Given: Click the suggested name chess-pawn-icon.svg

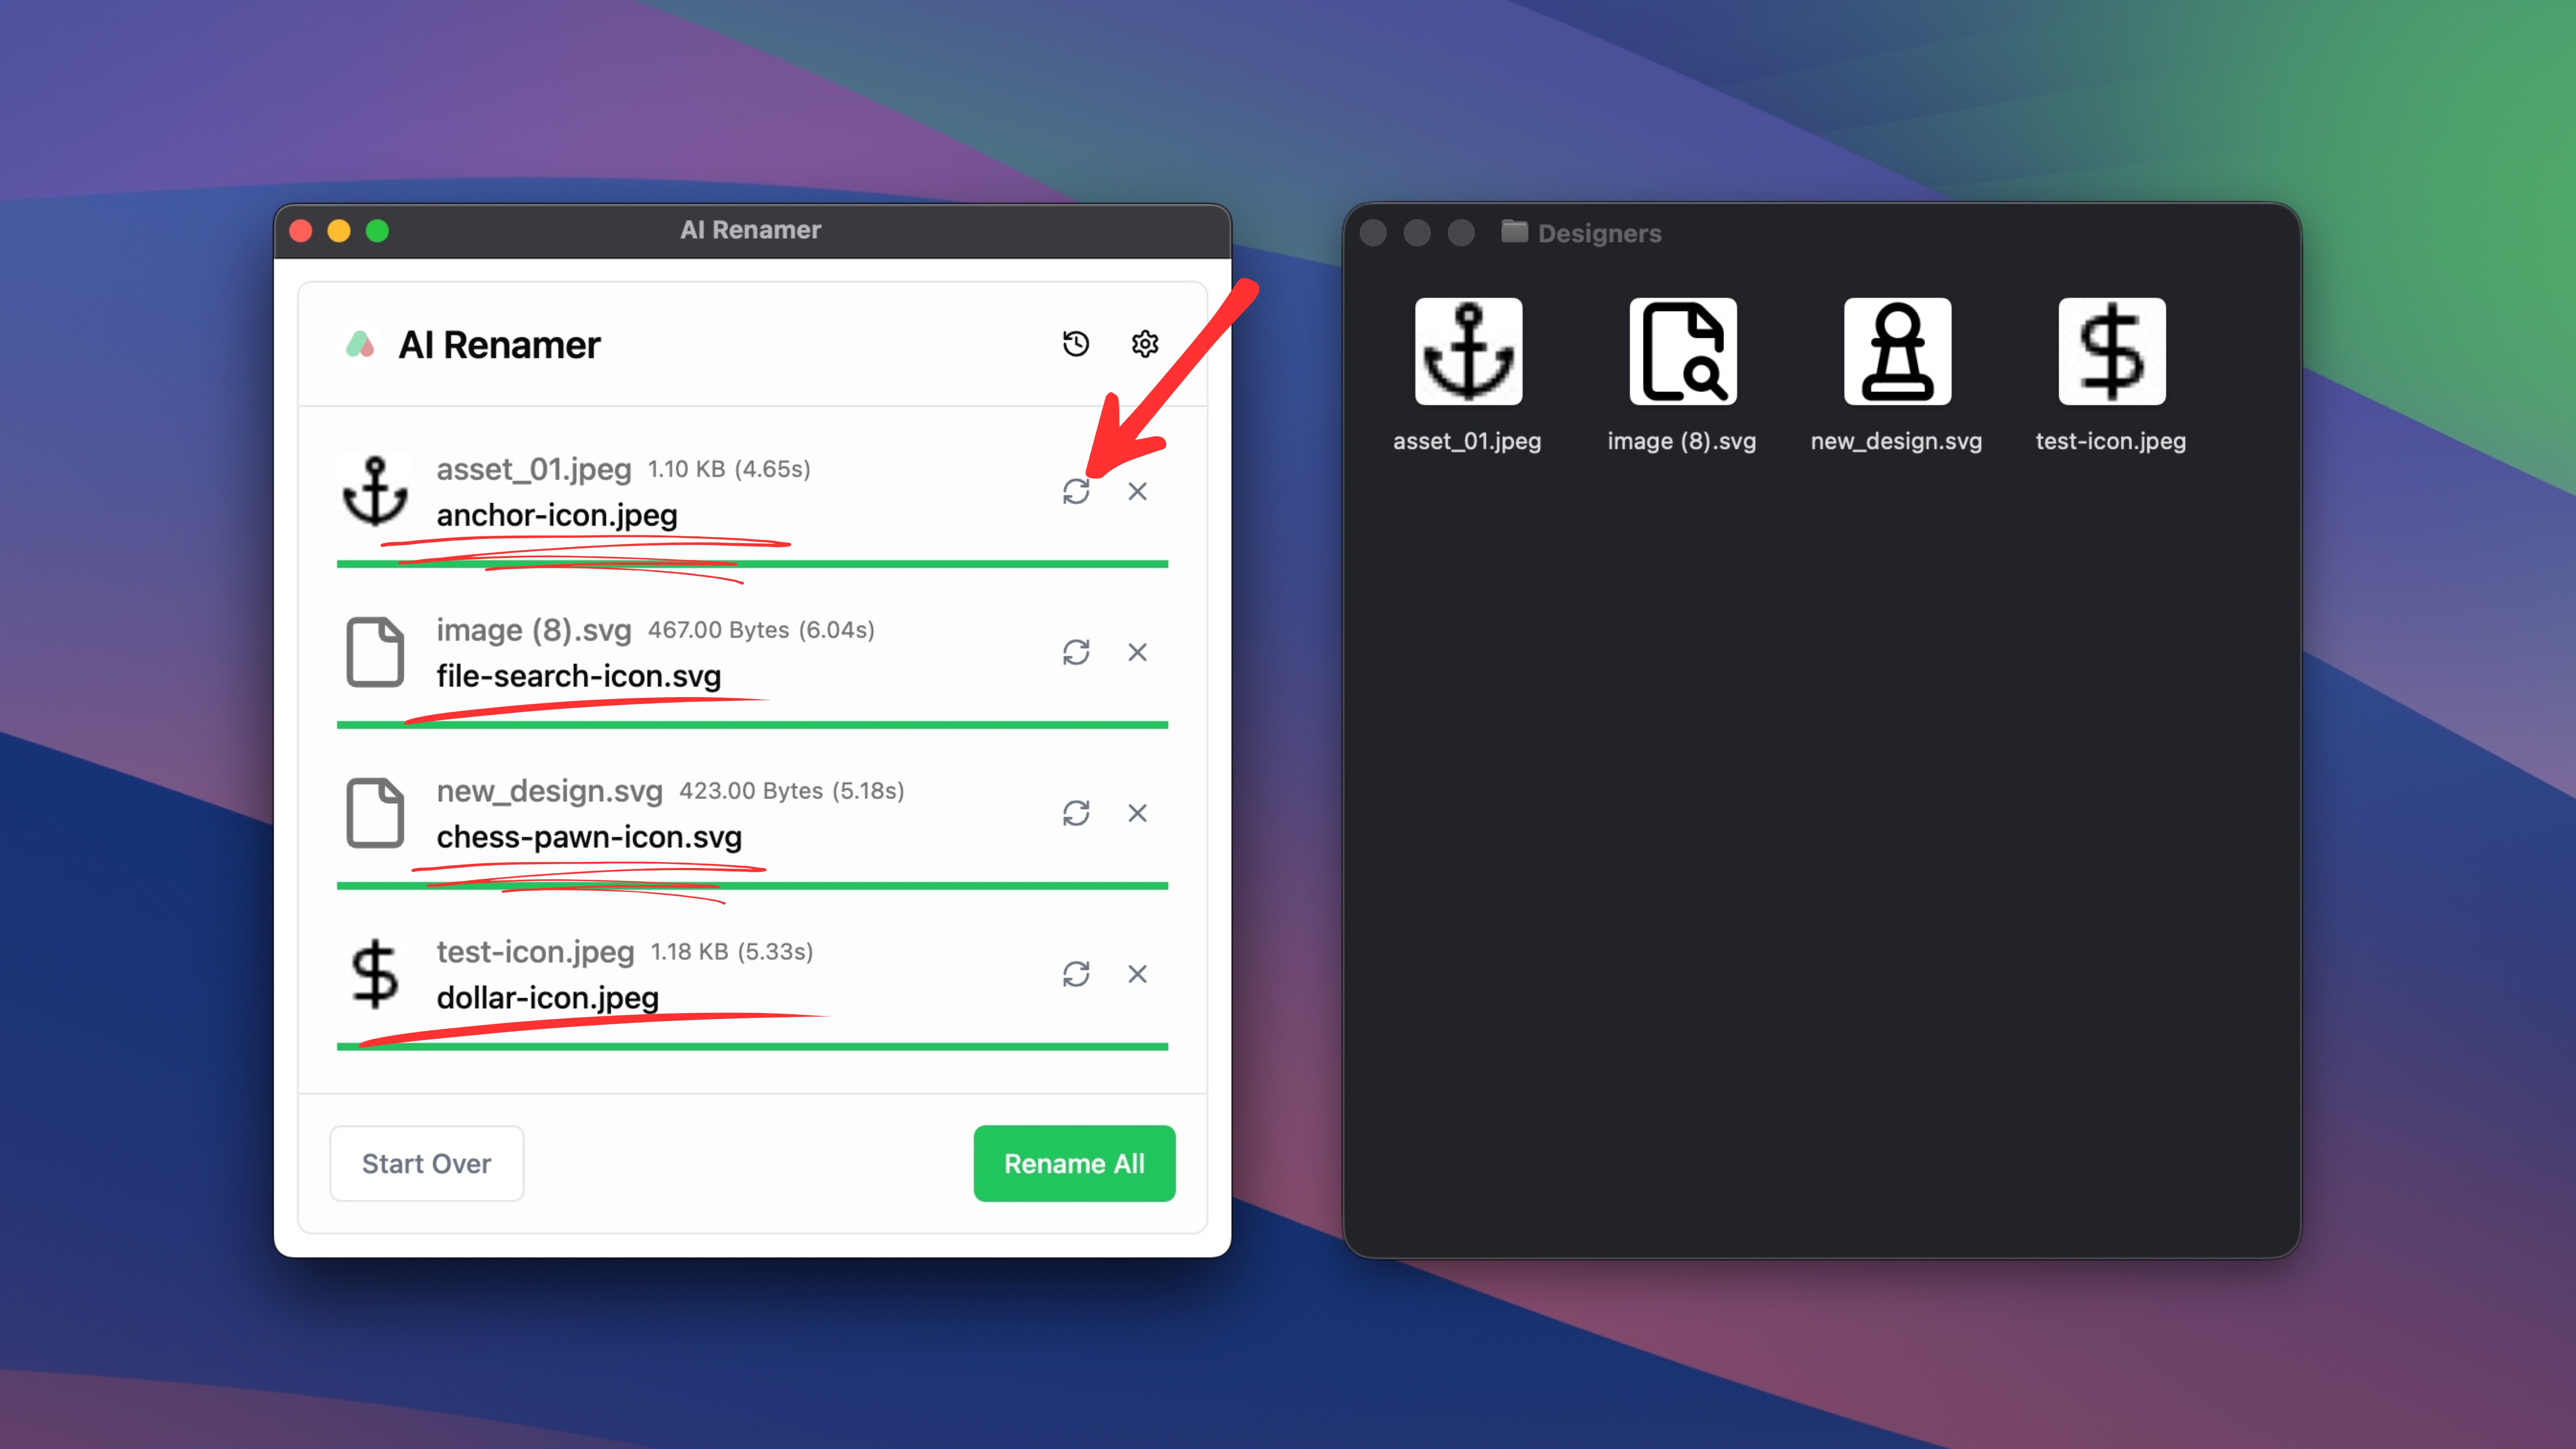Looking at the screenshot, I should tap(589, 837).
